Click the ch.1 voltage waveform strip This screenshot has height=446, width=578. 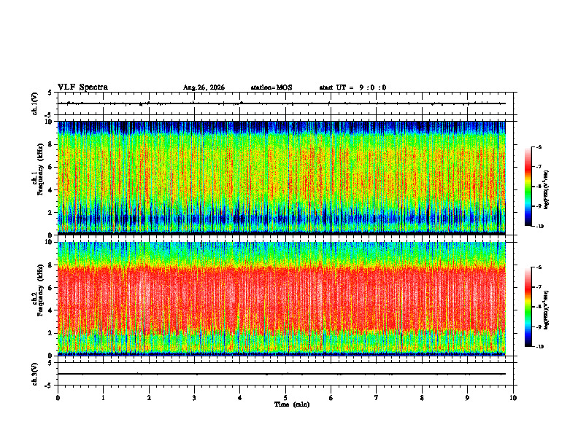(285, 103)
